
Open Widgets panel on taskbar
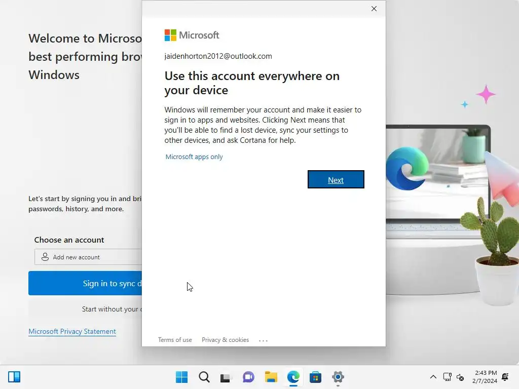pos(14,377)
